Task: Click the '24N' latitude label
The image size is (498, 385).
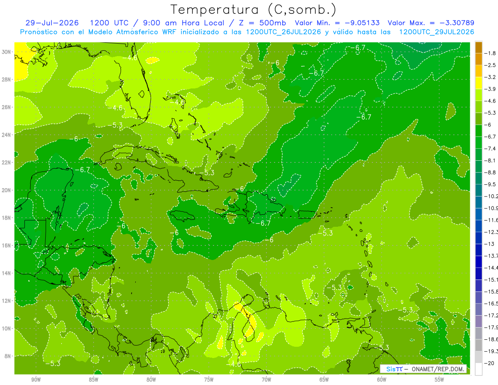Action: [x=7, y=135]
